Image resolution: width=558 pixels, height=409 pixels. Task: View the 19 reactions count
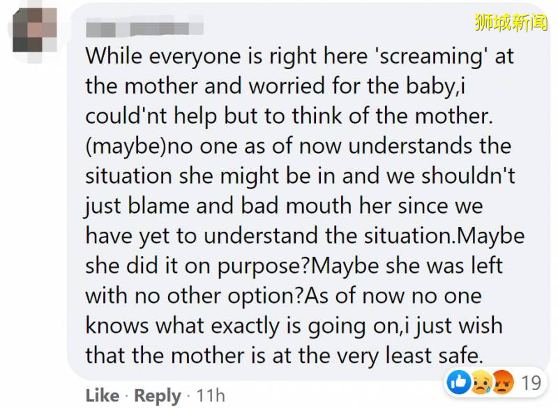[x=531, y=382]
